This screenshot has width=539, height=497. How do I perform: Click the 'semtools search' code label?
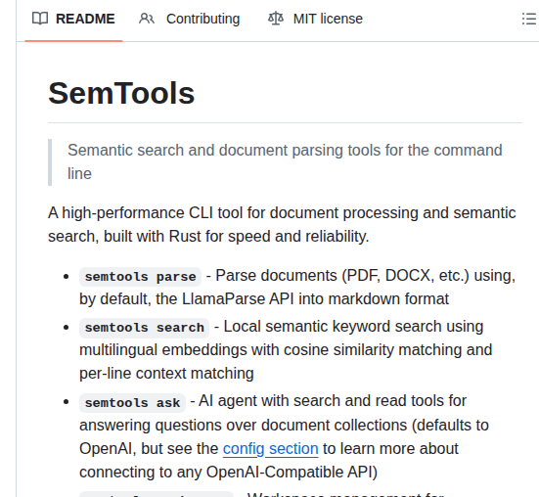tap(145, 328)
